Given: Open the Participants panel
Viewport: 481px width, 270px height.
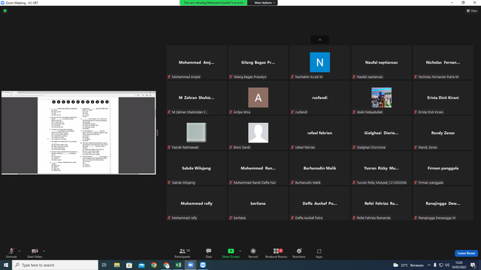Looking at the screenshot, I should (x=183, y=253).
